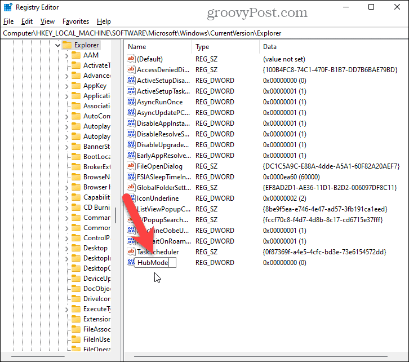
Task: Expand the Capabilit key
Action: point(67,198)
